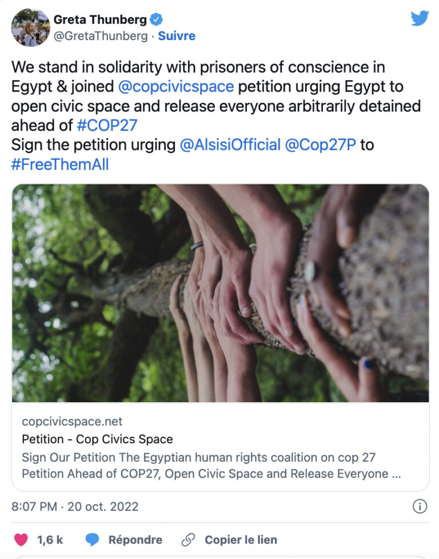
Task: Click the Twitter bird logo
Action: pyautogui.click(x=420, y=19)
